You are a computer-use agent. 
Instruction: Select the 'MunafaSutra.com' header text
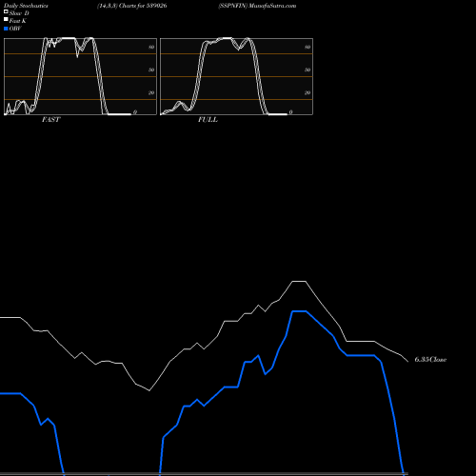coord(272,6)
